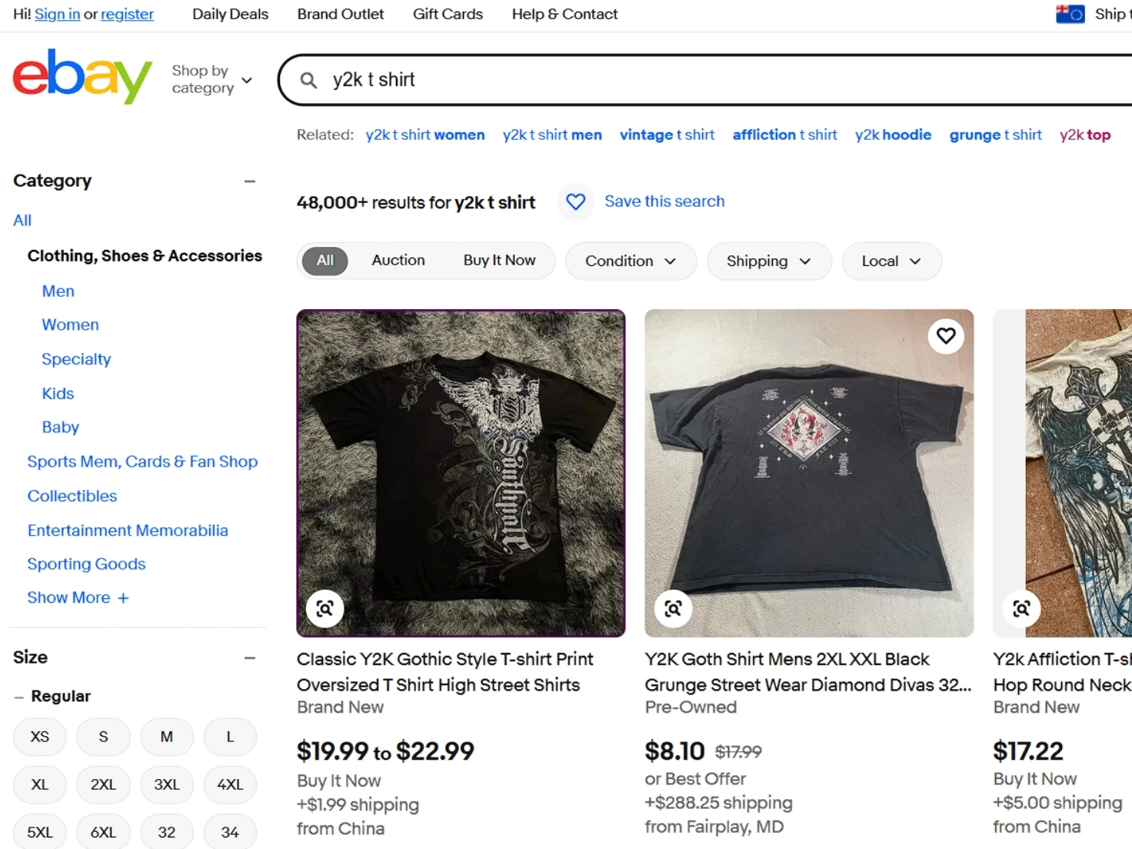The height and width of the screenshot is (849, 1132).
Task: Find similar items for Classic Y2K Gothic T-shirt
Action: point(325,609)
